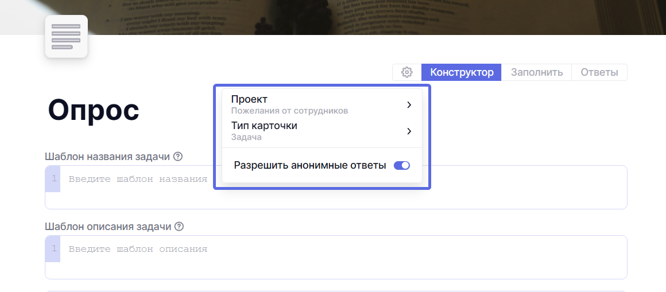The image size is (666, 292).
Task: Click the Шаблон описания задачи label
Action: 107,227
